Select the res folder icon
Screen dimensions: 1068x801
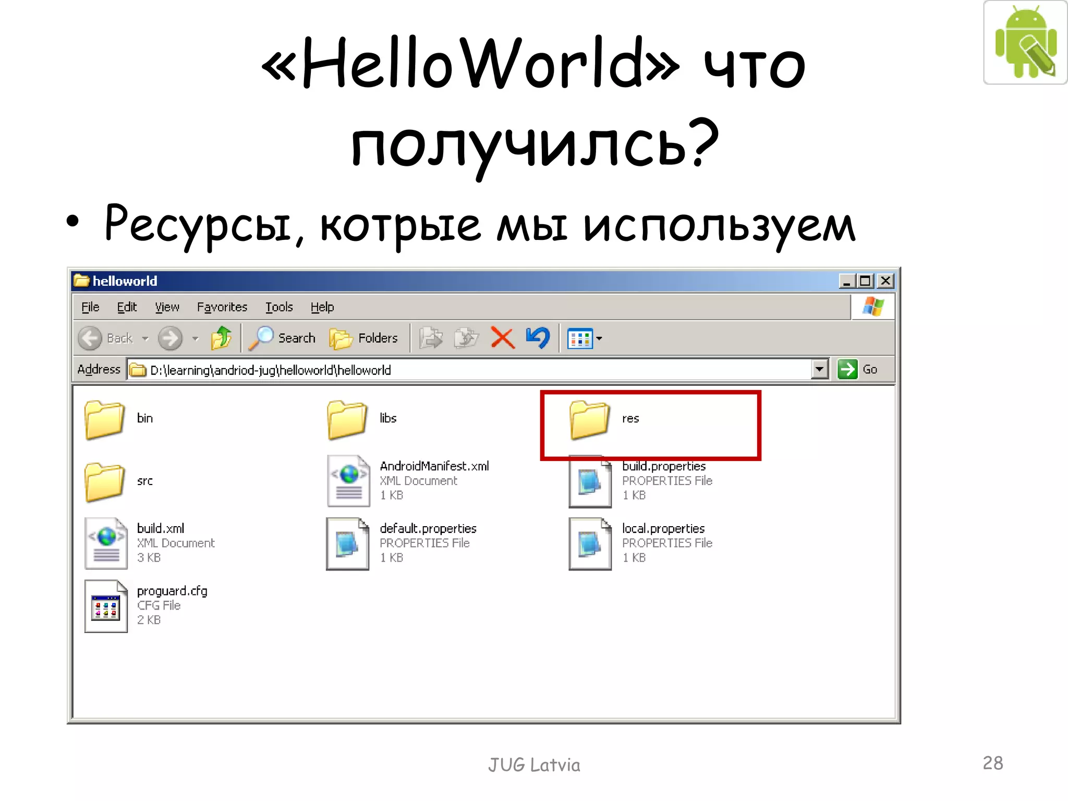589,419
